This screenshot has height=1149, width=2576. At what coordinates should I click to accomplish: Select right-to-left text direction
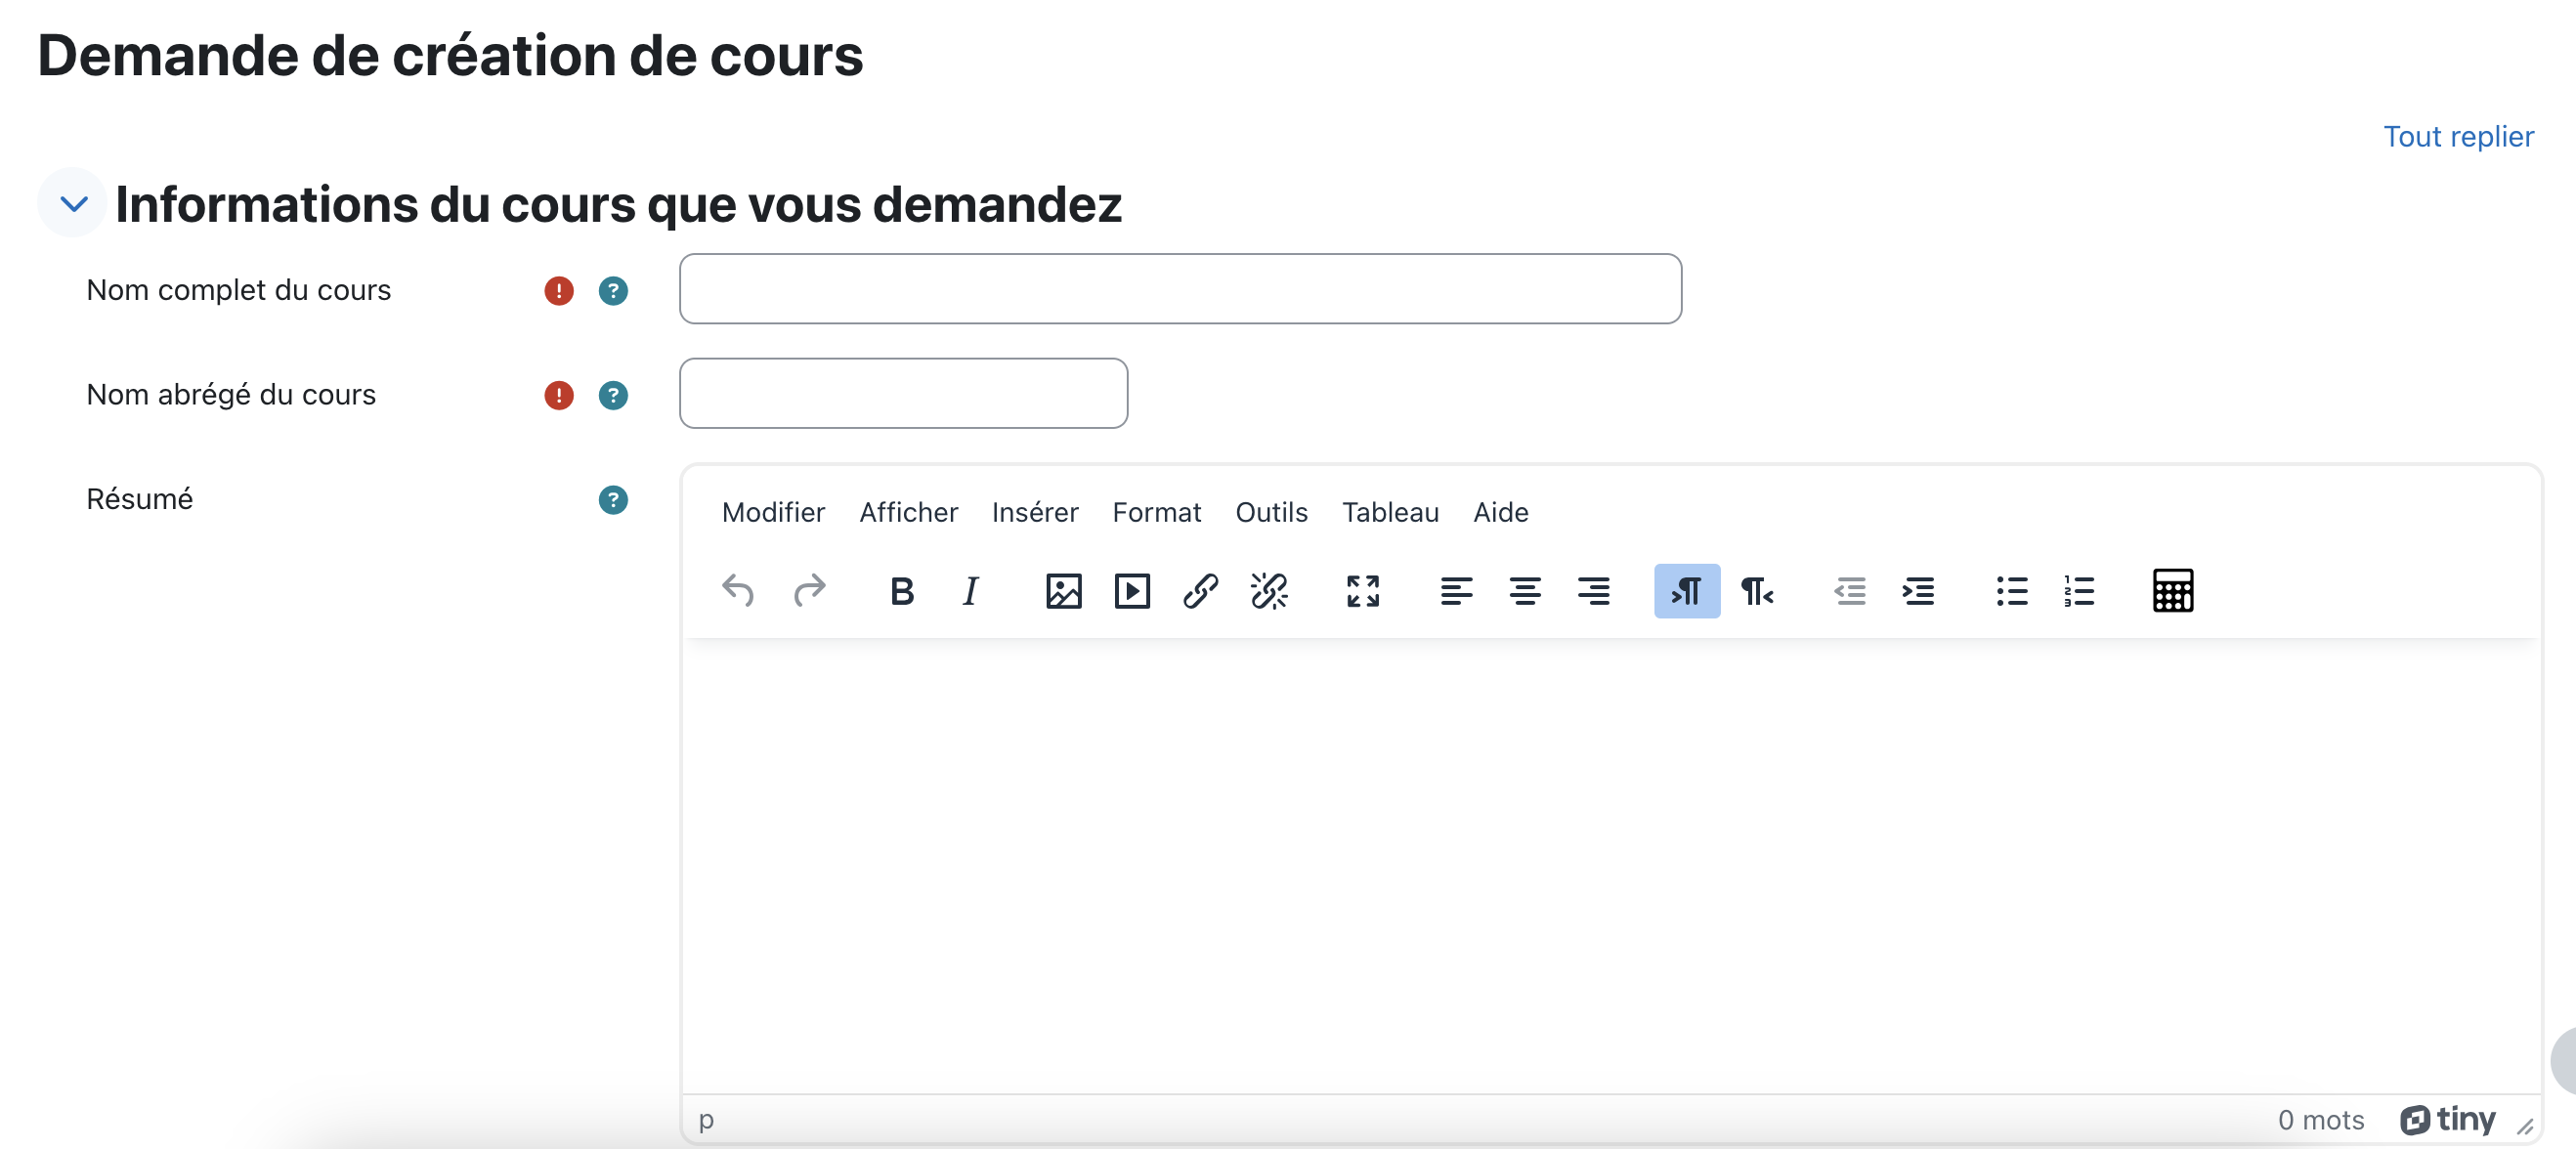click(1756, 591)
